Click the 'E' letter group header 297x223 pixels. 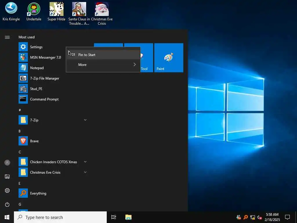pyautogui.click(x=19, y=184)
